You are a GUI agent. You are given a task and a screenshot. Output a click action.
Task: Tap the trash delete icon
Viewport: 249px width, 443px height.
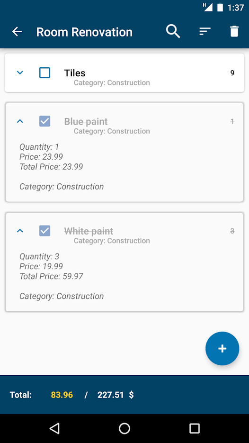pos(234,31)
